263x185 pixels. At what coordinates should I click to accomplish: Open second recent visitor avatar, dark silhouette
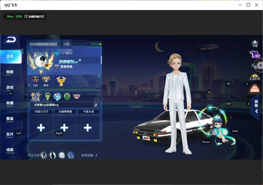[53, 155]
